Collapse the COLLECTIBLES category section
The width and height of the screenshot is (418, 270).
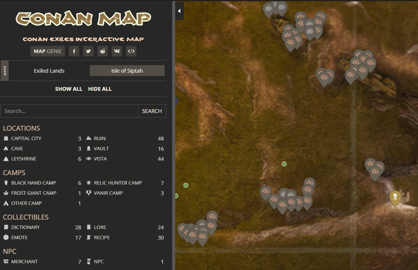tap(26, 217)
